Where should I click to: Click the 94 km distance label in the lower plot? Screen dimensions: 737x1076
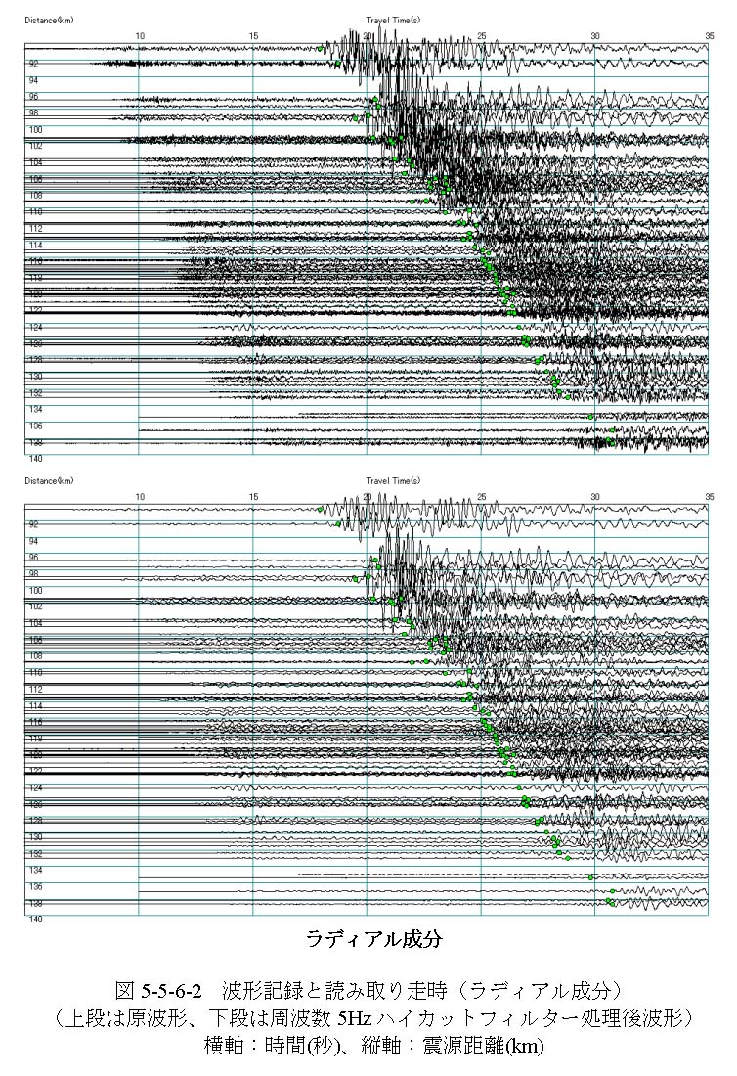pos(33,541)
